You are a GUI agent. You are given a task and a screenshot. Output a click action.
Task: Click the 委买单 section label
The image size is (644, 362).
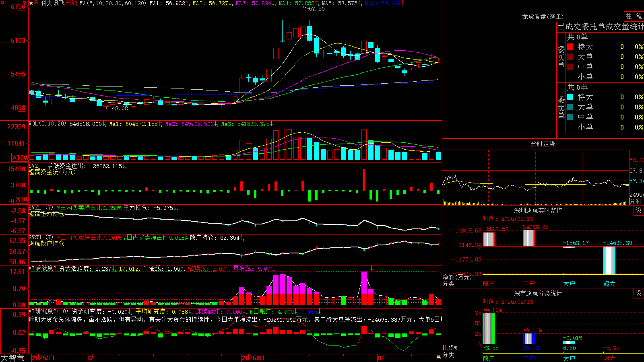point(561,58)
